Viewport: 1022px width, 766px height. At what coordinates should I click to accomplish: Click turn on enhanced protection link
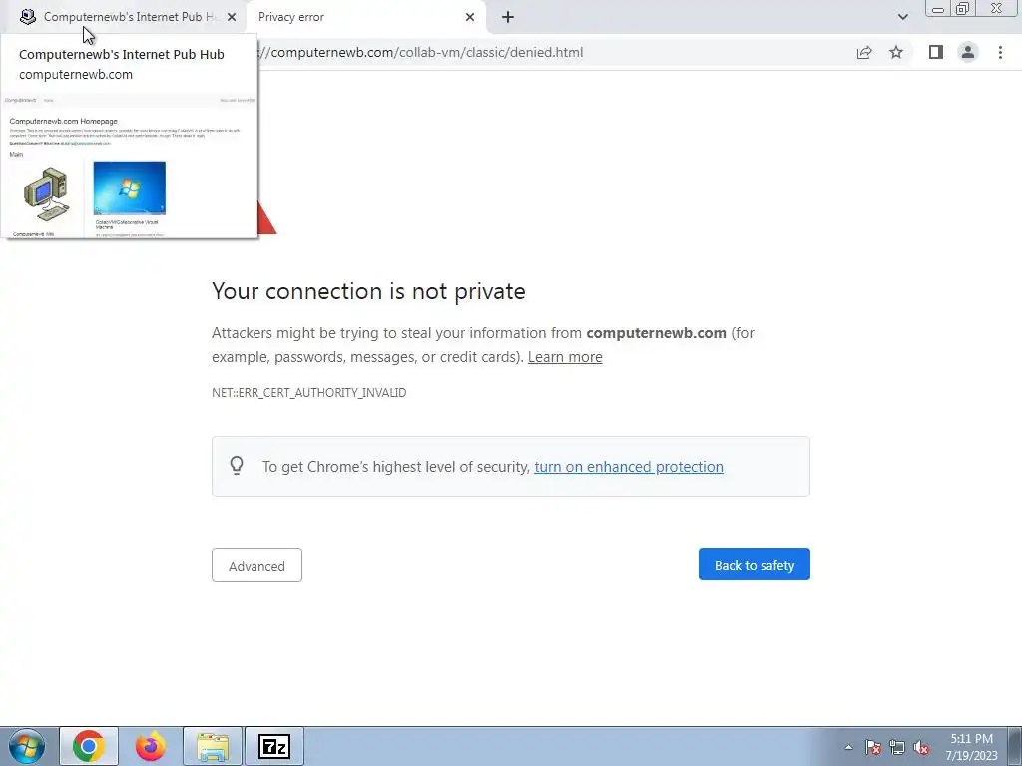(x=629, y=467)
